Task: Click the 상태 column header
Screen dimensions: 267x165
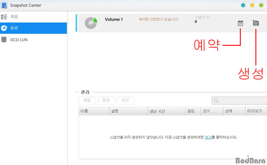Action: point(234,111)
